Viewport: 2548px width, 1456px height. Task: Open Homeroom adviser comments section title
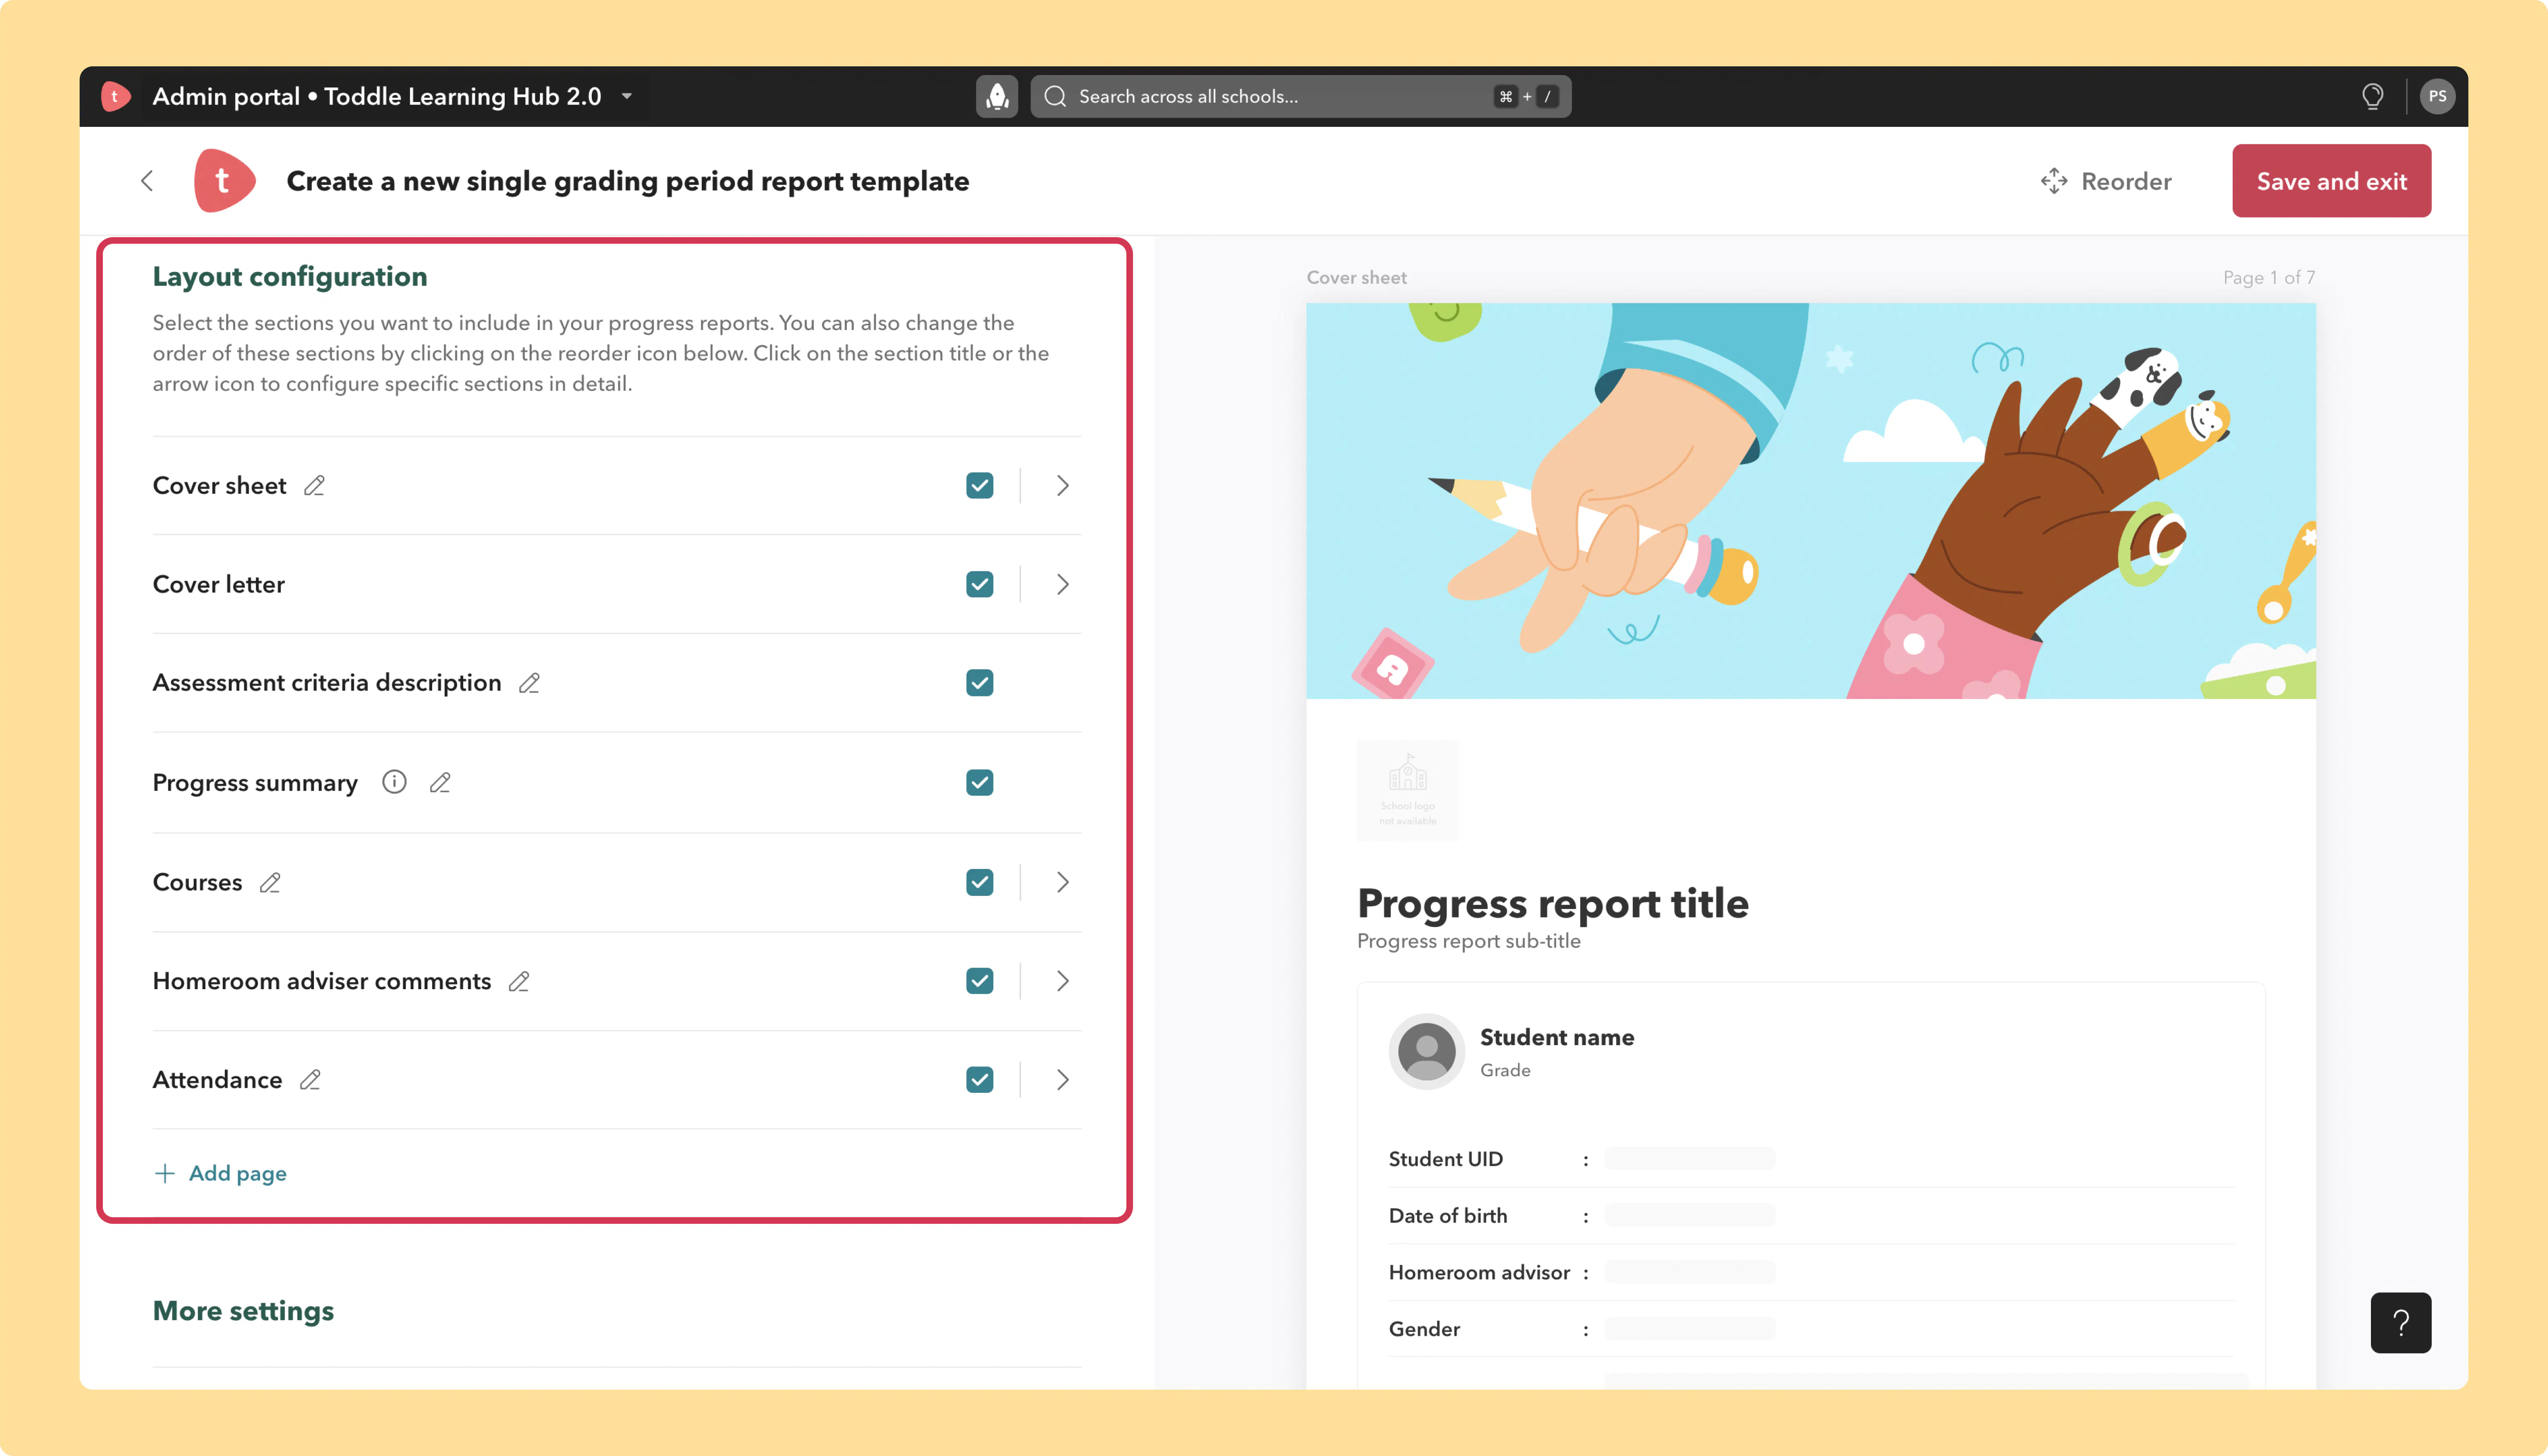(322, 981)
